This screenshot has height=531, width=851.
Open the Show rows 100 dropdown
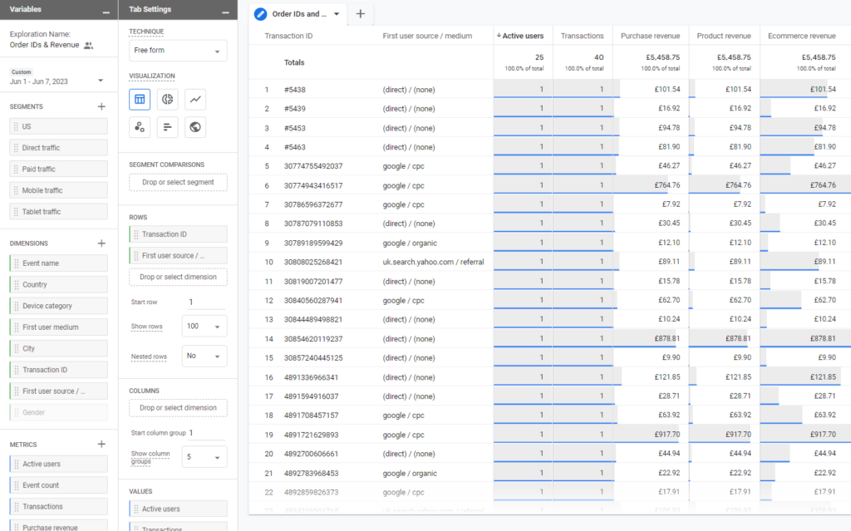[204, 327]
